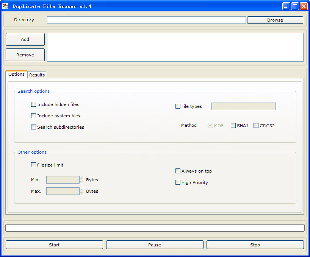310x257 pixels.
Task: Click the progress bar above Start
Action: pyautogui.click(x=155, y=228)
